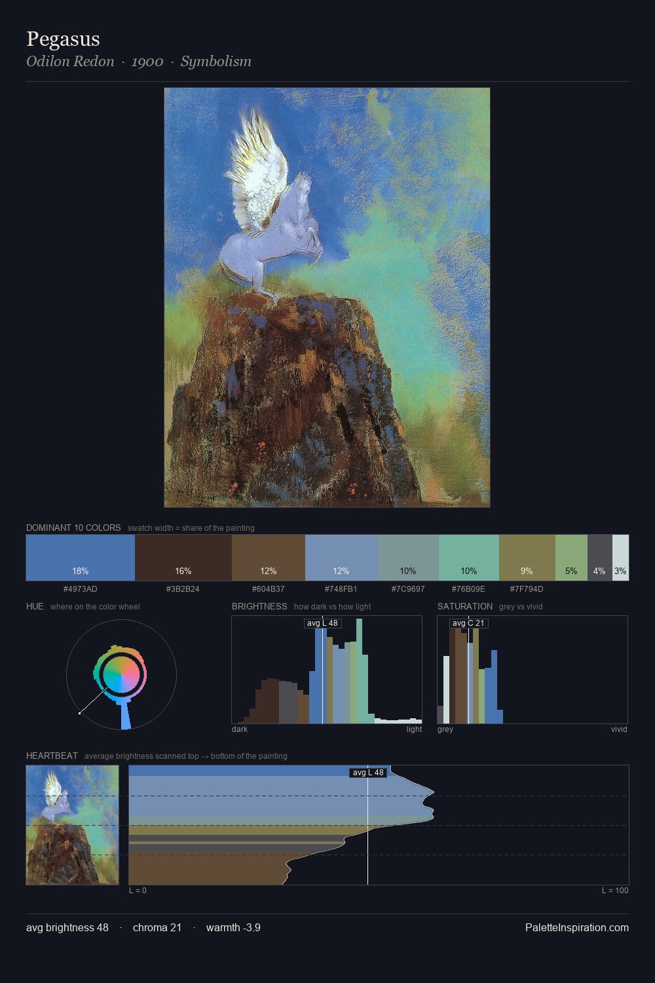
Task: Click the #4973AD hex code label
Action: click(x=81, y=589)
